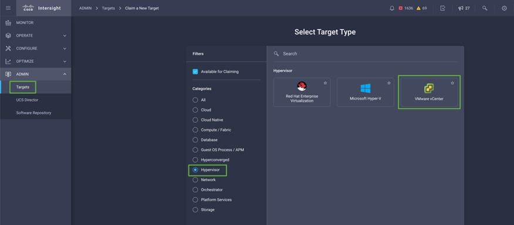
Task: Expand the OPERATE menu chevron
Action: point(65,36)
